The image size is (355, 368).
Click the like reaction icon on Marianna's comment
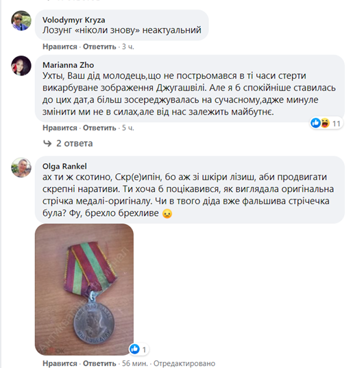click(315, 123)
